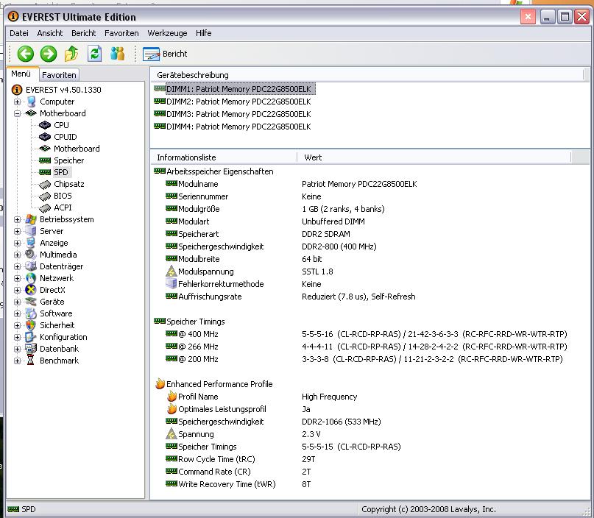This screenshot has height=518, width=594.
Task: Click the Gerätebeschreibung column header
Action: pyautogui.click(x=367, y=75)
